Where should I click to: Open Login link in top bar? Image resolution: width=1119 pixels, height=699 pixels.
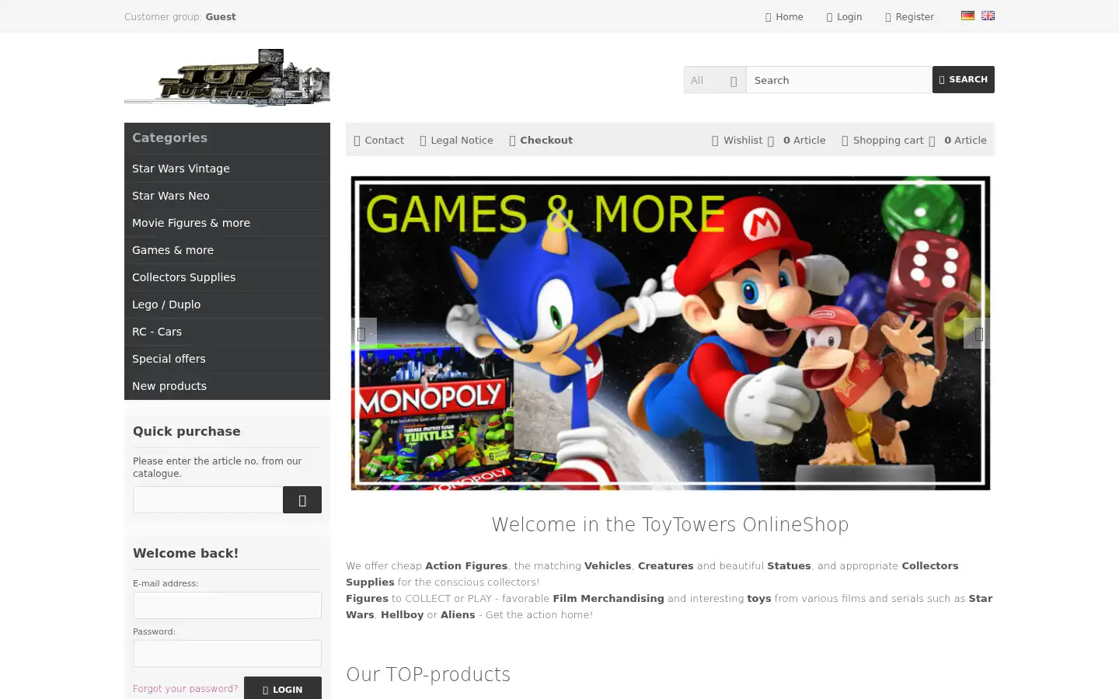point(844,17)
